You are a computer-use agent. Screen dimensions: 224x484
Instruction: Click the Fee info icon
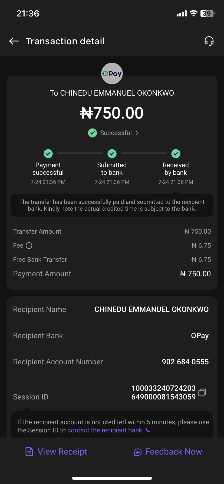29,246
